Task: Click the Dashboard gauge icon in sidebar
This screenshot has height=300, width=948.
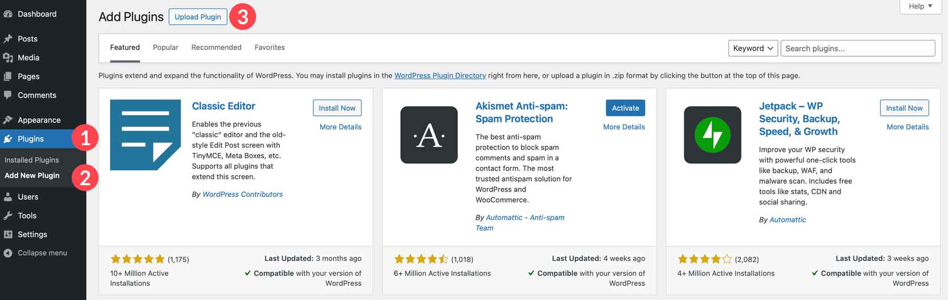Action: 8,14
